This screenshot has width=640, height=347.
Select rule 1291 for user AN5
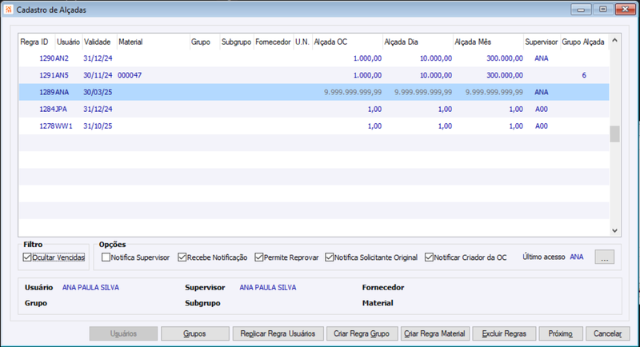[x=314, y=75]
